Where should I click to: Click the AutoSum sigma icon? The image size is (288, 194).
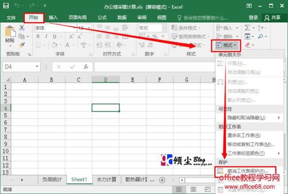coord(247,28)
